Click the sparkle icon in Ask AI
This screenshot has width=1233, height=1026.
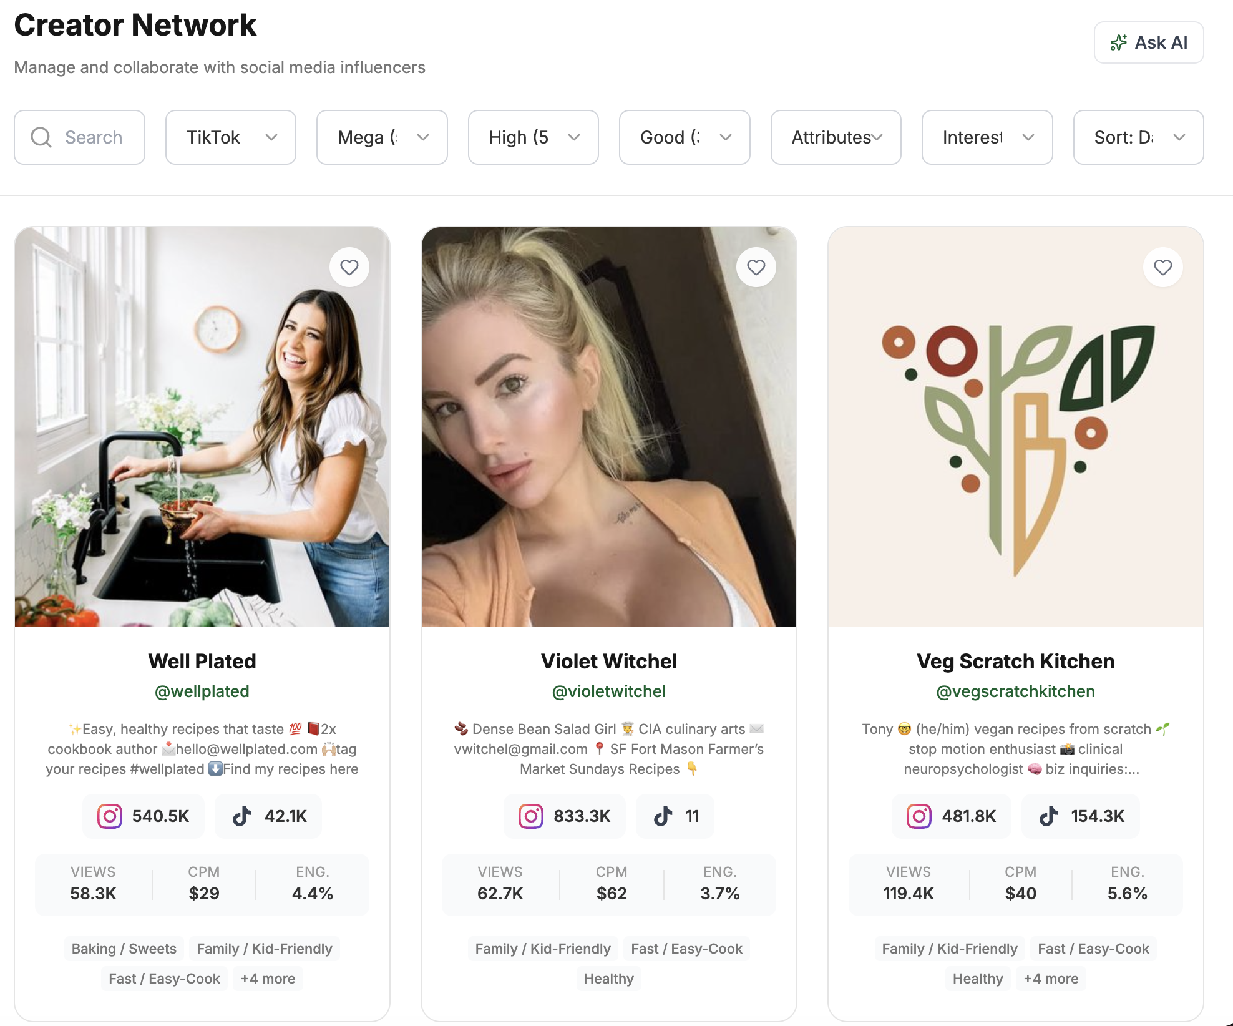coord(1119,42)
